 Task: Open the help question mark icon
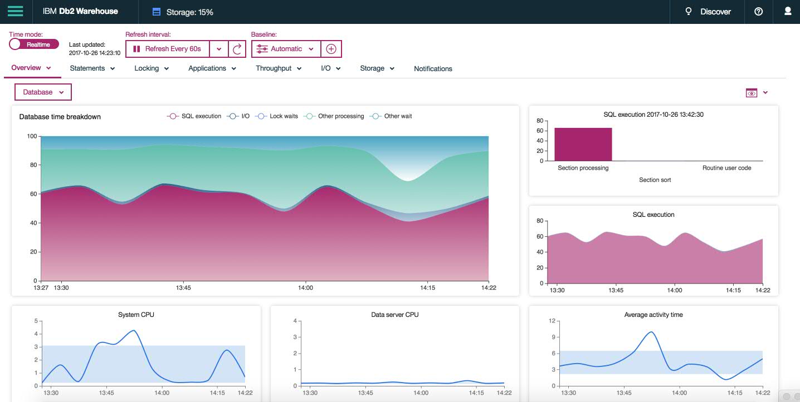coord(758,11)
